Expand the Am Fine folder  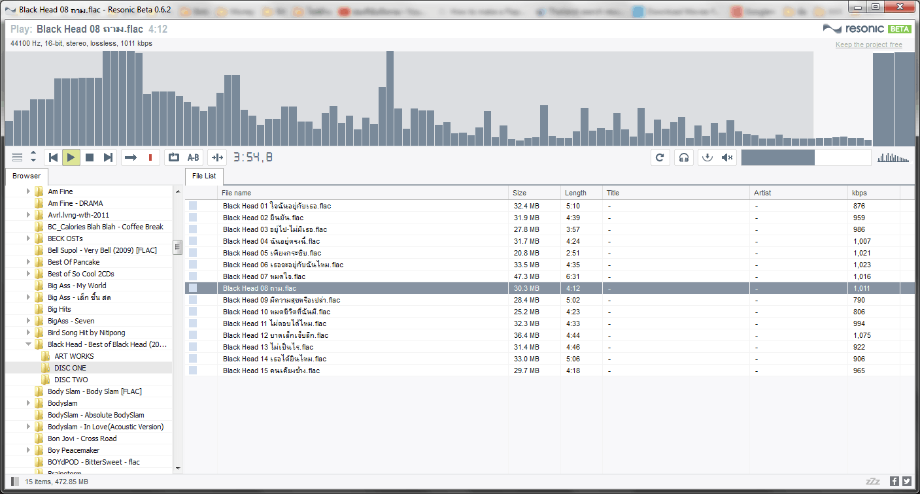pyautogui.click(x=28, y=191)
